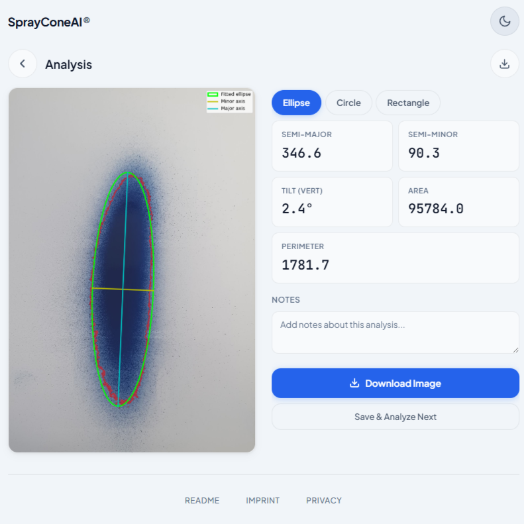Click the back arrow button

tap(23, 64)
